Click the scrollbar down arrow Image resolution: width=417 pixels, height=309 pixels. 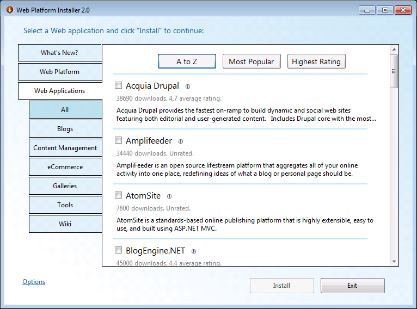point(394,262)
